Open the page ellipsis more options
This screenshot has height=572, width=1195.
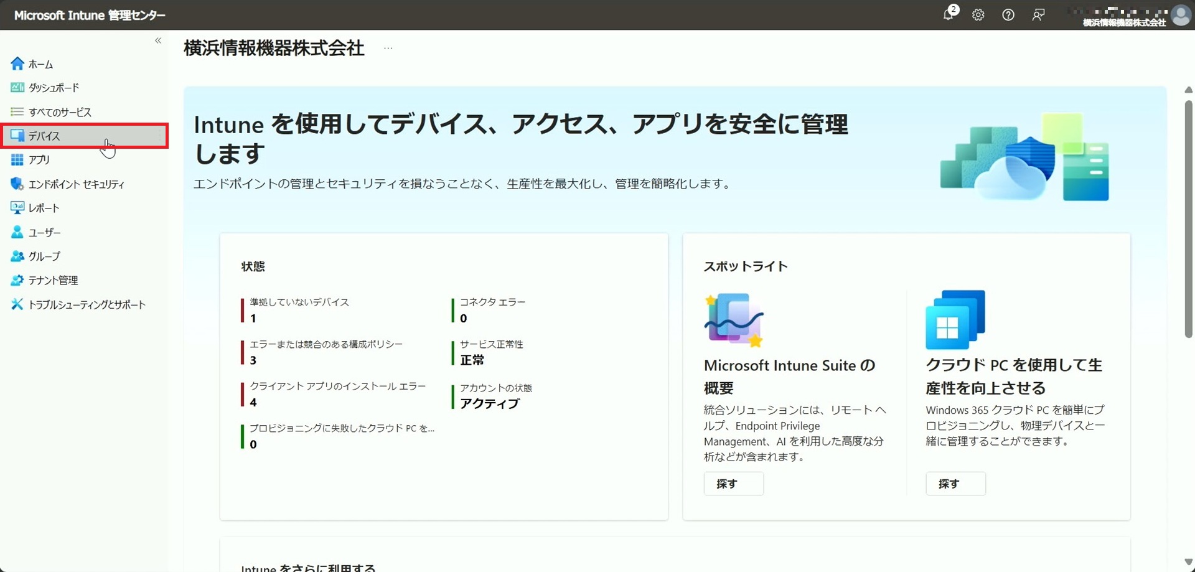388,48
